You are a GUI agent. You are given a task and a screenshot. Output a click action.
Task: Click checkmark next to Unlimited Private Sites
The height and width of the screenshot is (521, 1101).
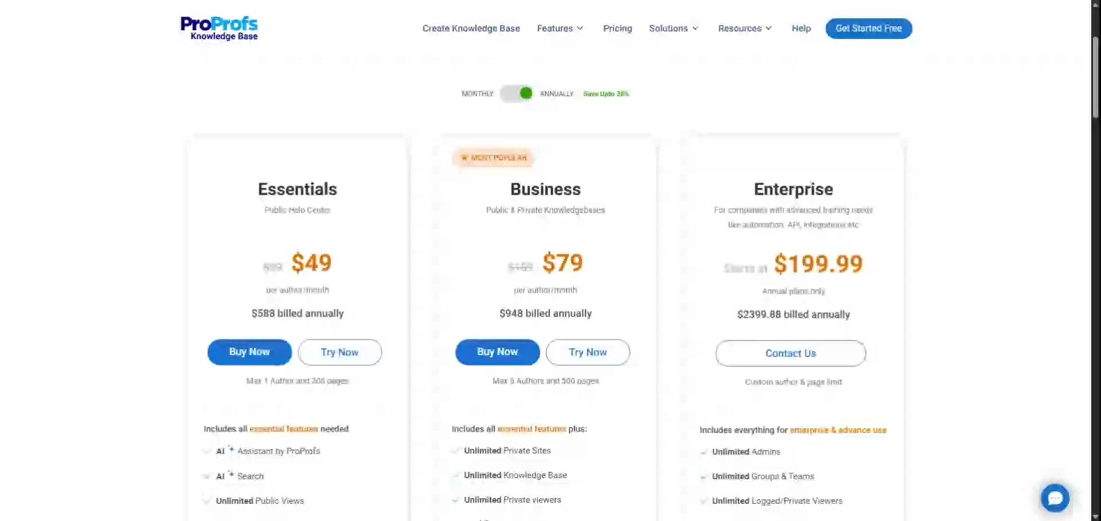point(455,451)
